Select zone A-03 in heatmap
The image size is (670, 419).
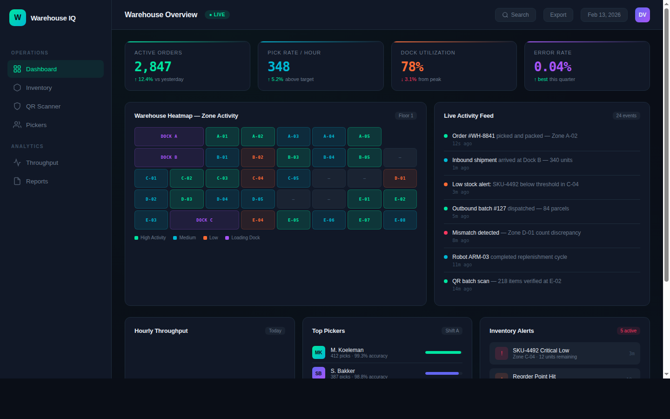click(x=294, y=136)
